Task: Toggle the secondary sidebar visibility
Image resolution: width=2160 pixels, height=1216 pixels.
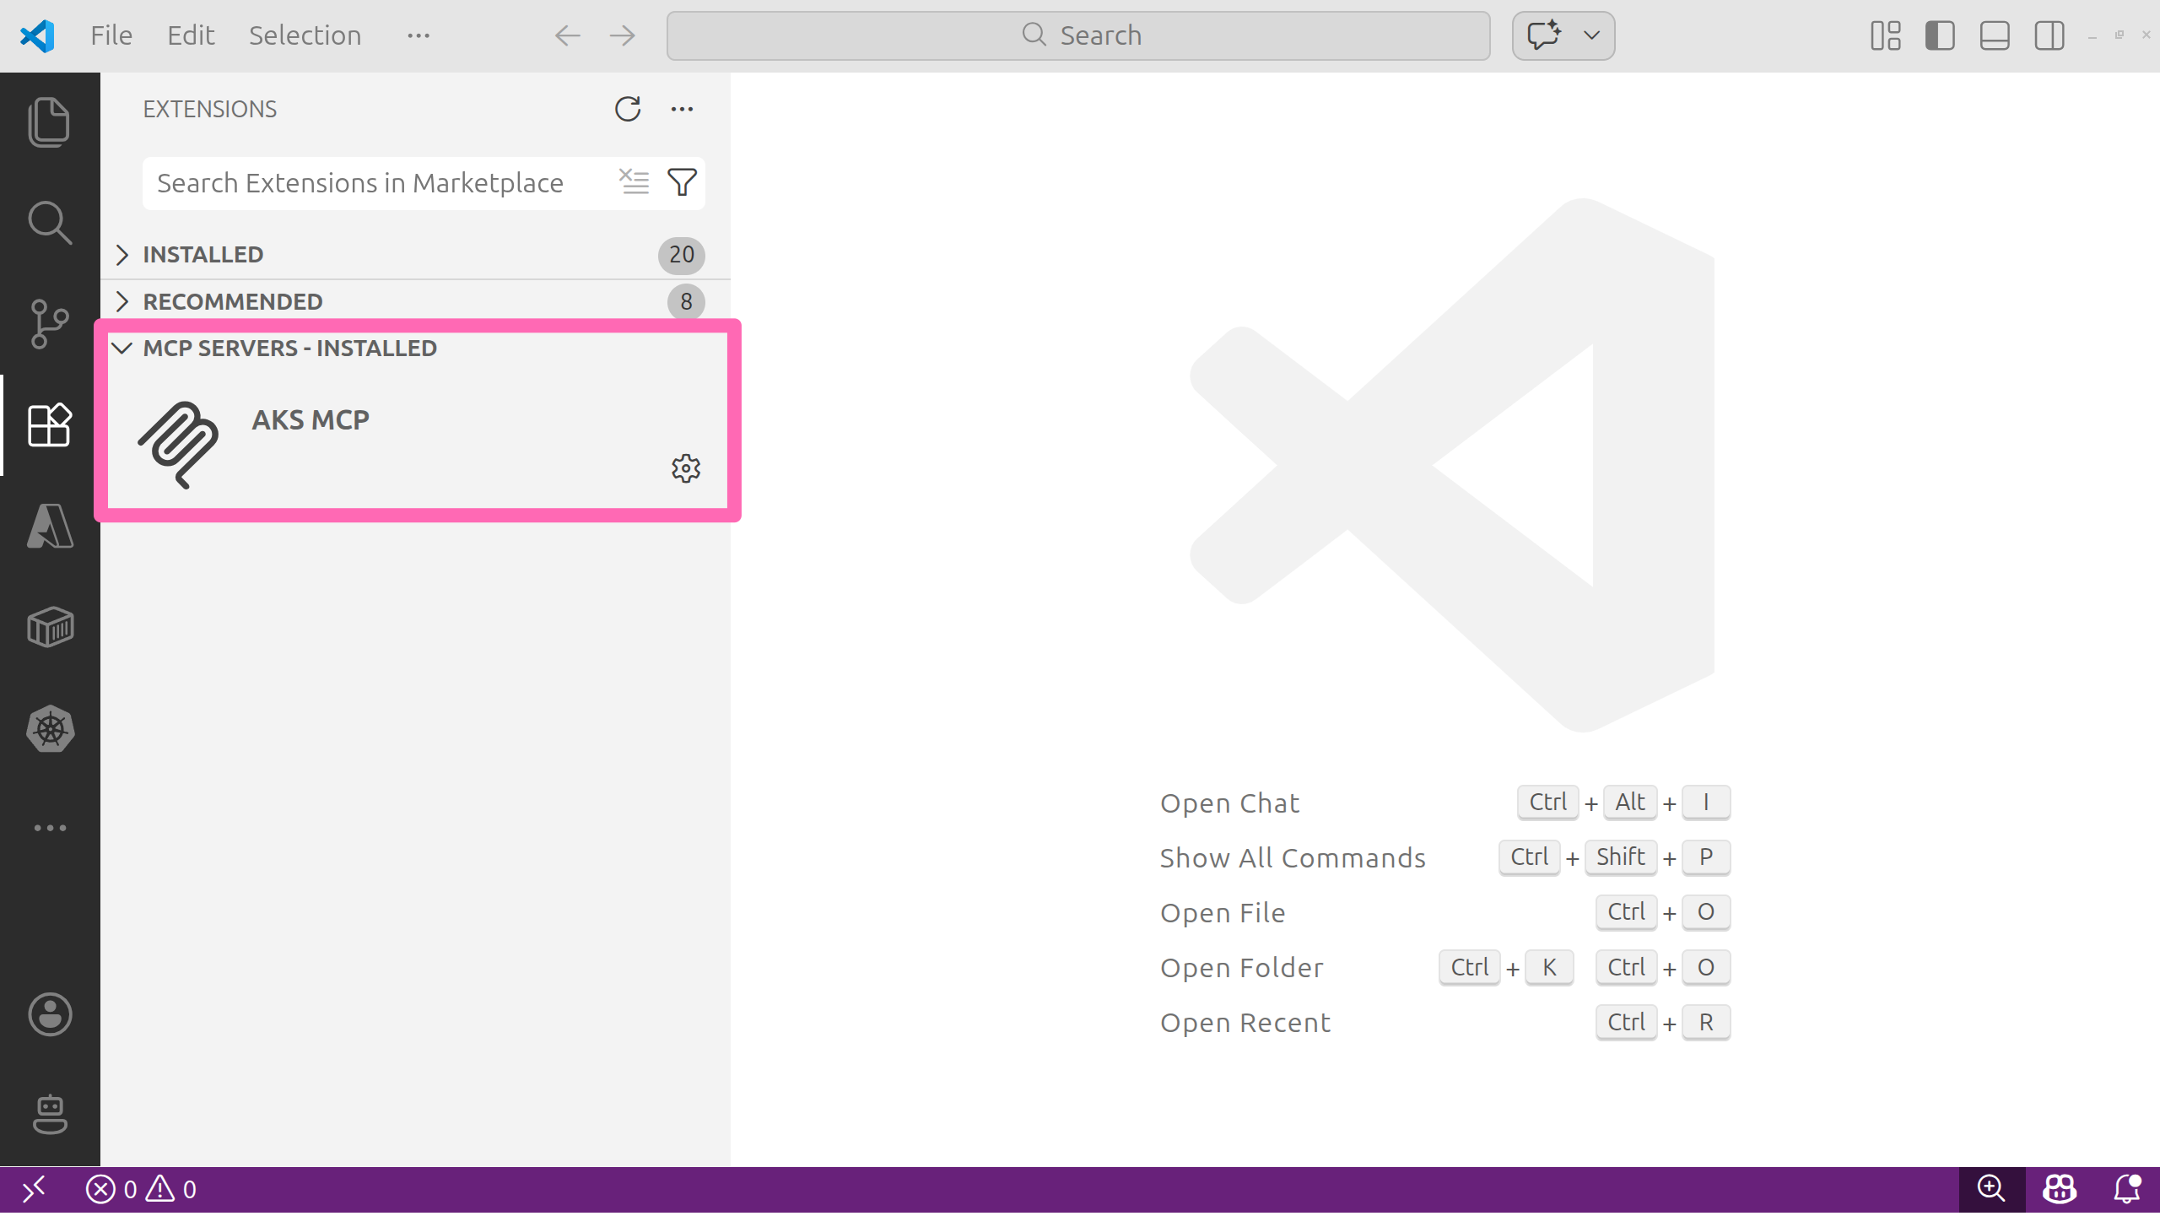Action: (2049, 35)
